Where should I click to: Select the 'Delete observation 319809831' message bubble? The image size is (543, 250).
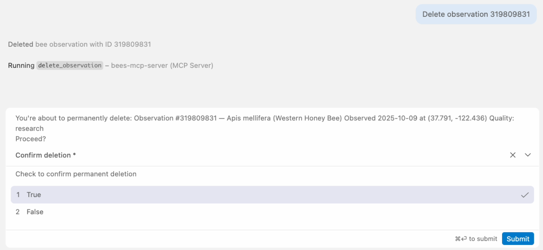coord(476,14)
